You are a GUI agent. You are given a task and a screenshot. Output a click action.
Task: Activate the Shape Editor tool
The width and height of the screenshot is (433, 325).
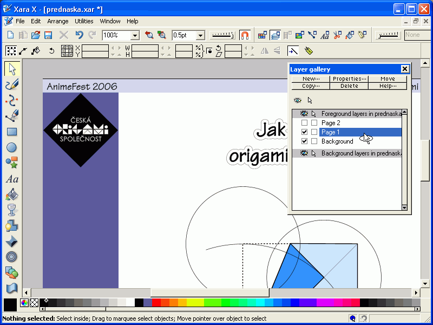tap(12, 100)
